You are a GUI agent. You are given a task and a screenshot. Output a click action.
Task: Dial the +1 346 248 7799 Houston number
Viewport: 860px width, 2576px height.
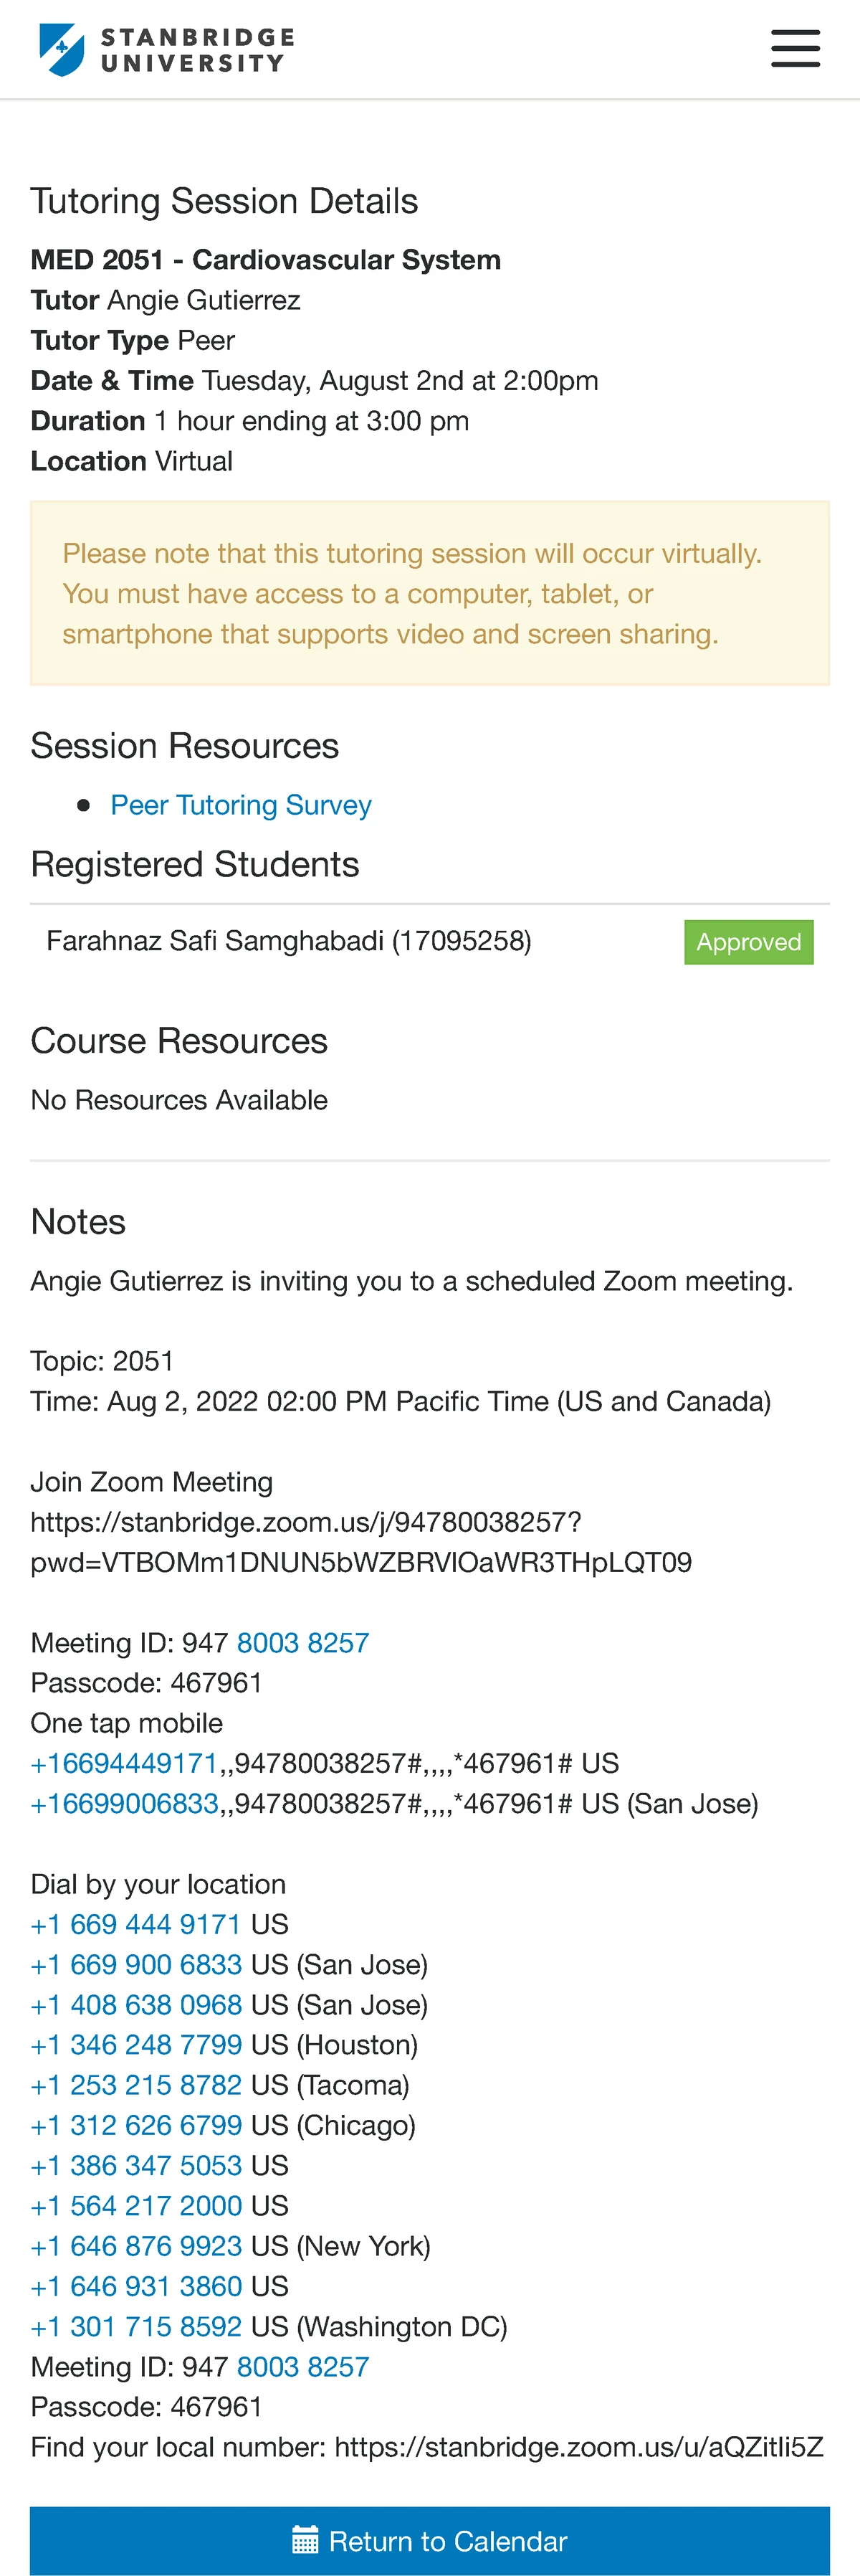pos(136,2045)
